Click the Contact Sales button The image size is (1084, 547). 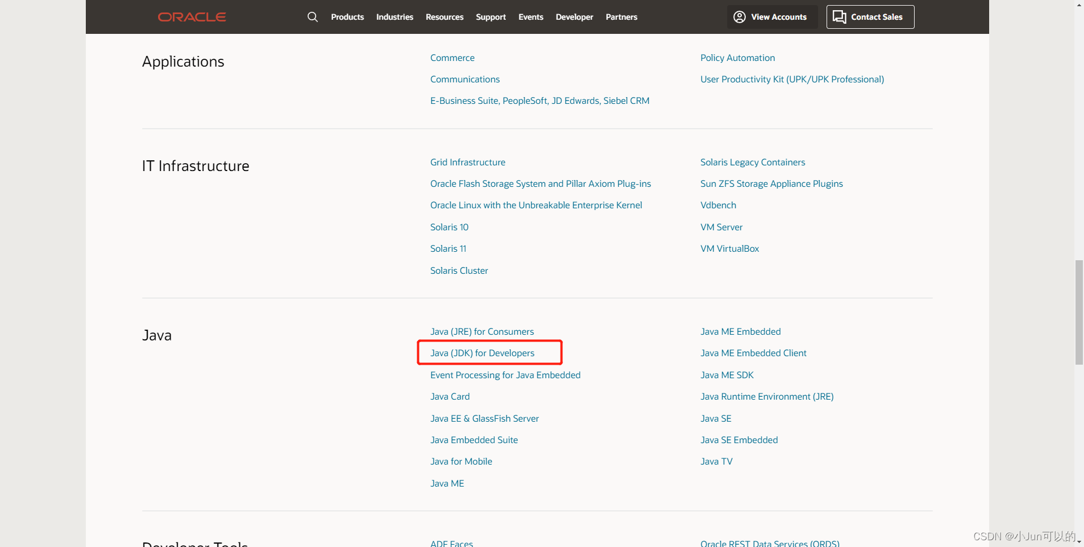[x=870, y=17]
